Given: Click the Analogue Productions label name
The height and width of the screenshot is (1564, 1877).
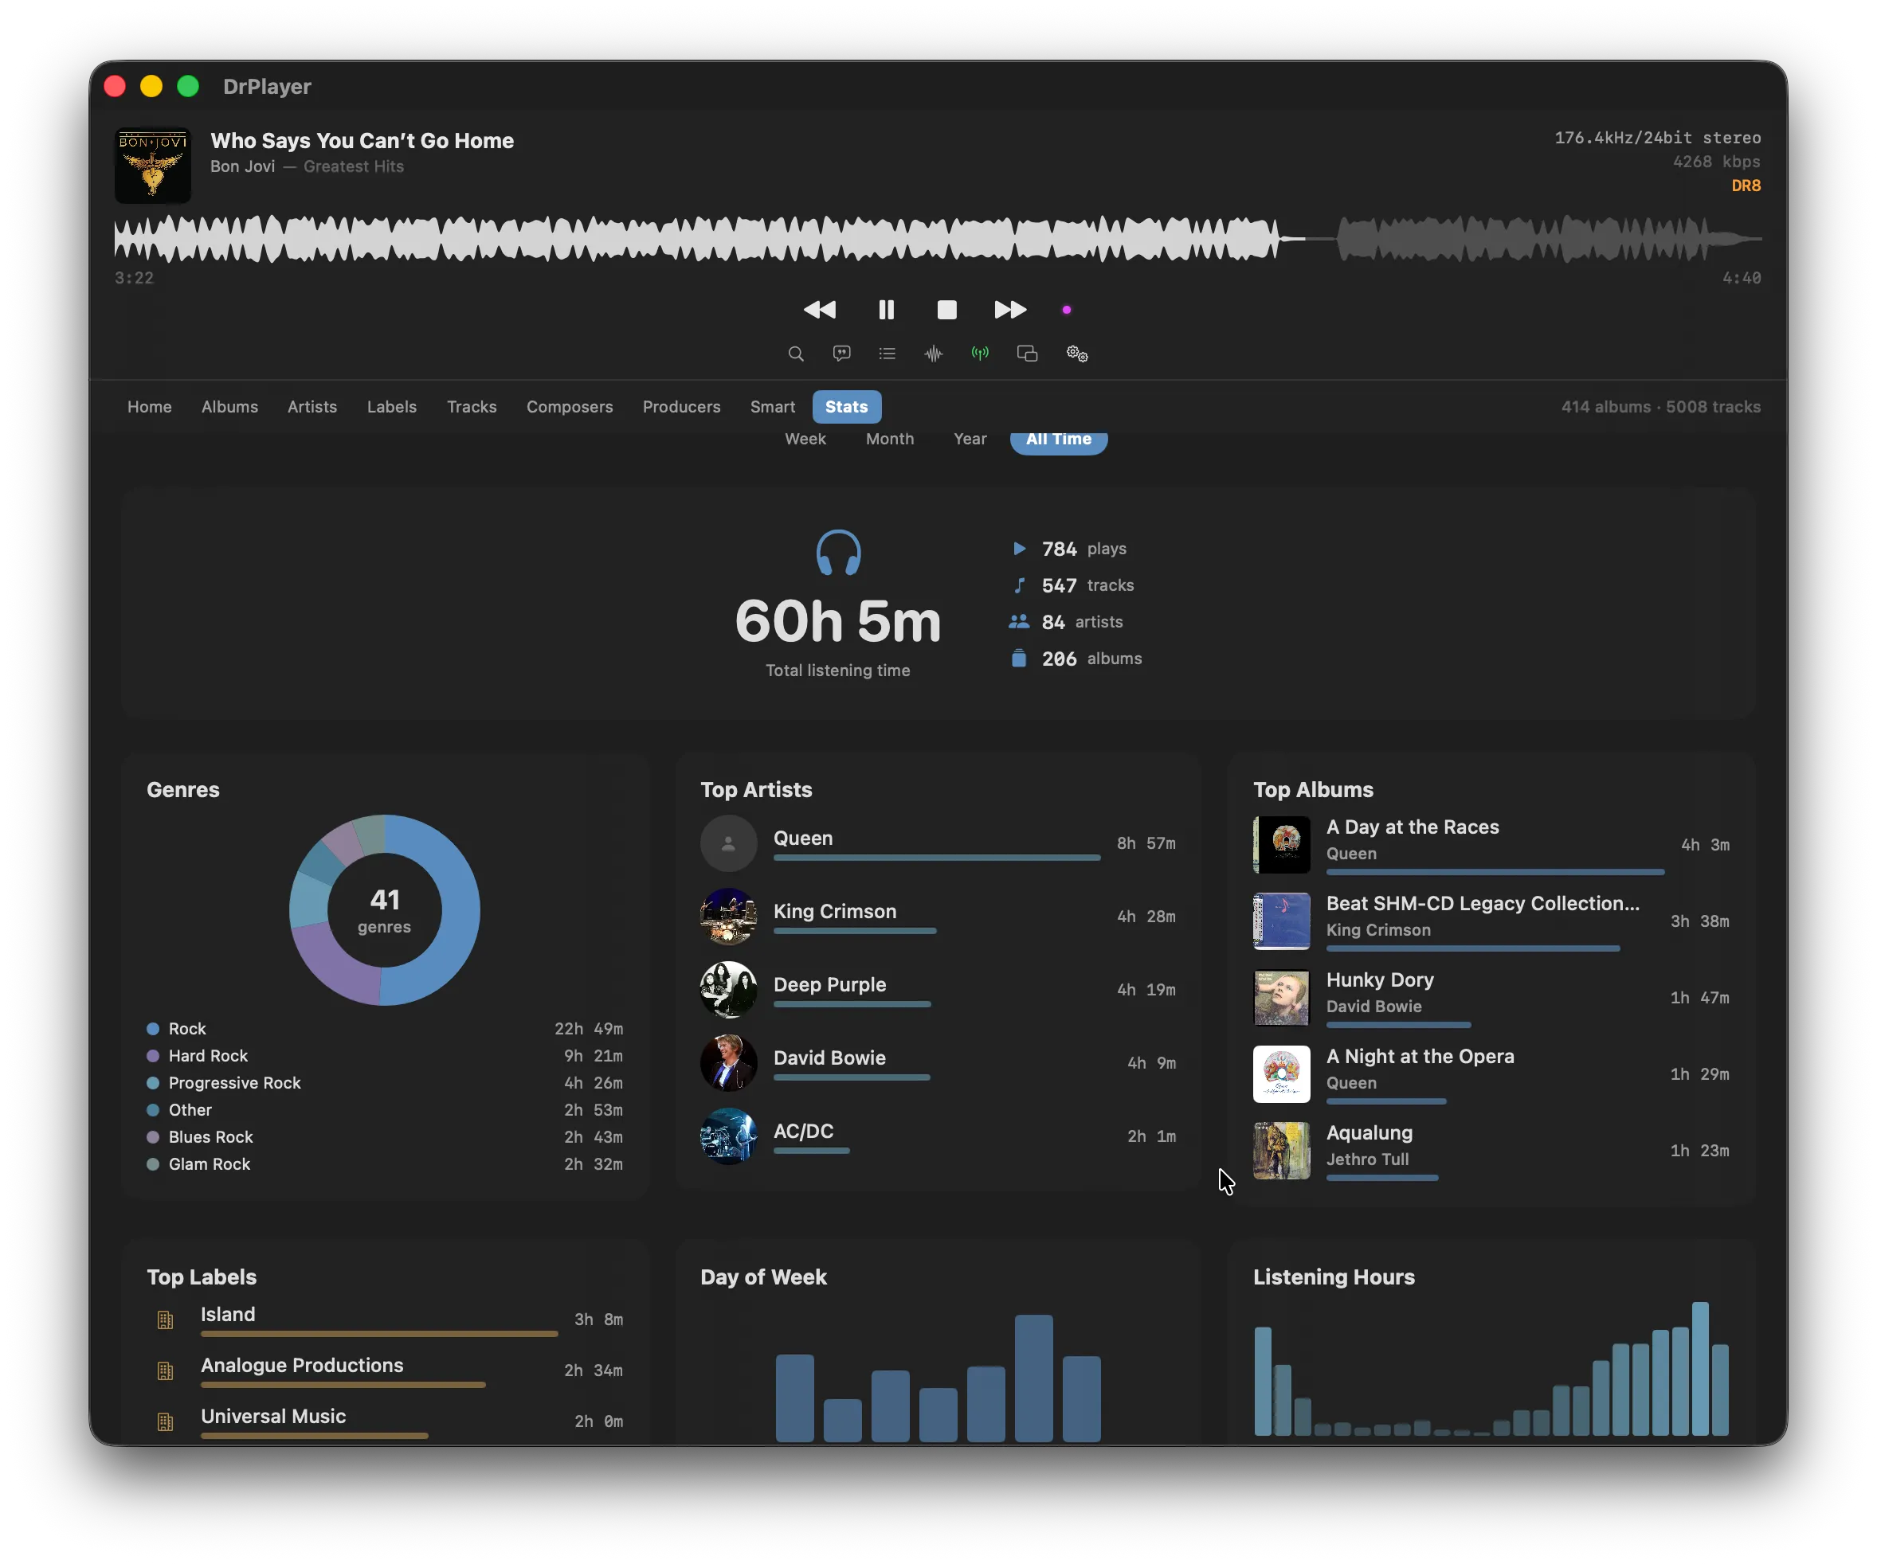Looking at the screenshot, I should [301, 1365].
